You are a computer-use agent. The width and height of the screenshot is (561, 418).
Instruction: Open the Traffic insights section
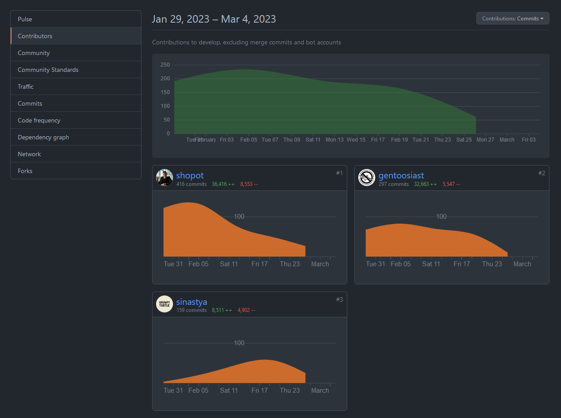tap(26, 87)
